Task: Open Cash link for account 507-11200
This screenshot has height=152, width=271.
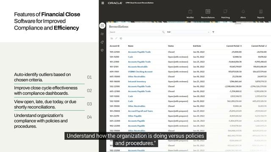Action: (x=130, y=96)
